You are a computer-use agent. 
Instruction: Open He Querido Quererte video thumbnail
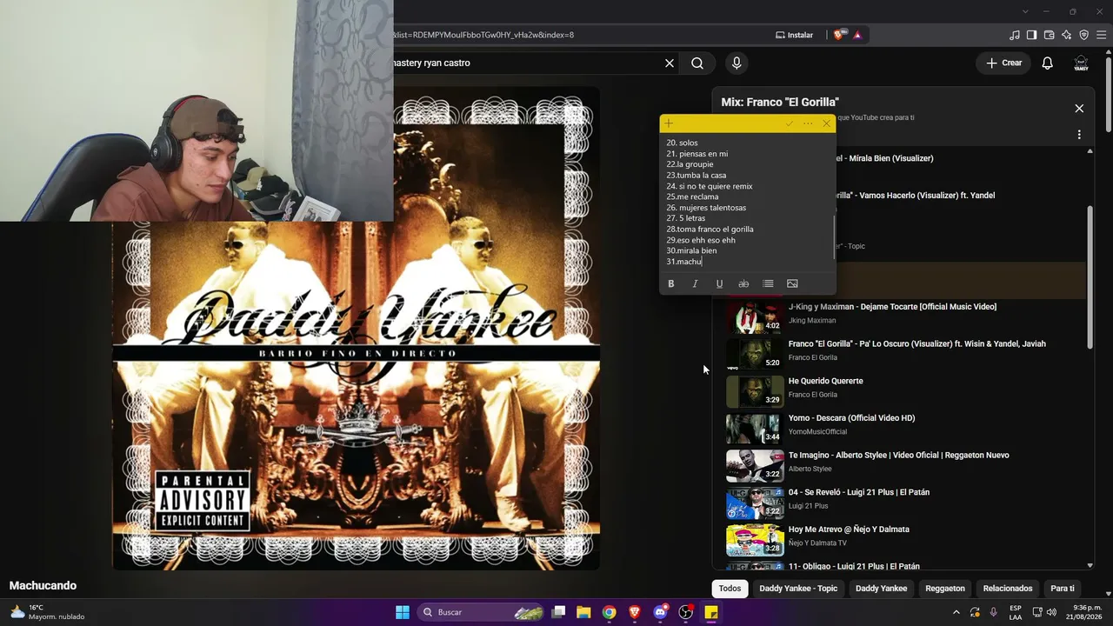[x=755, y=391]
